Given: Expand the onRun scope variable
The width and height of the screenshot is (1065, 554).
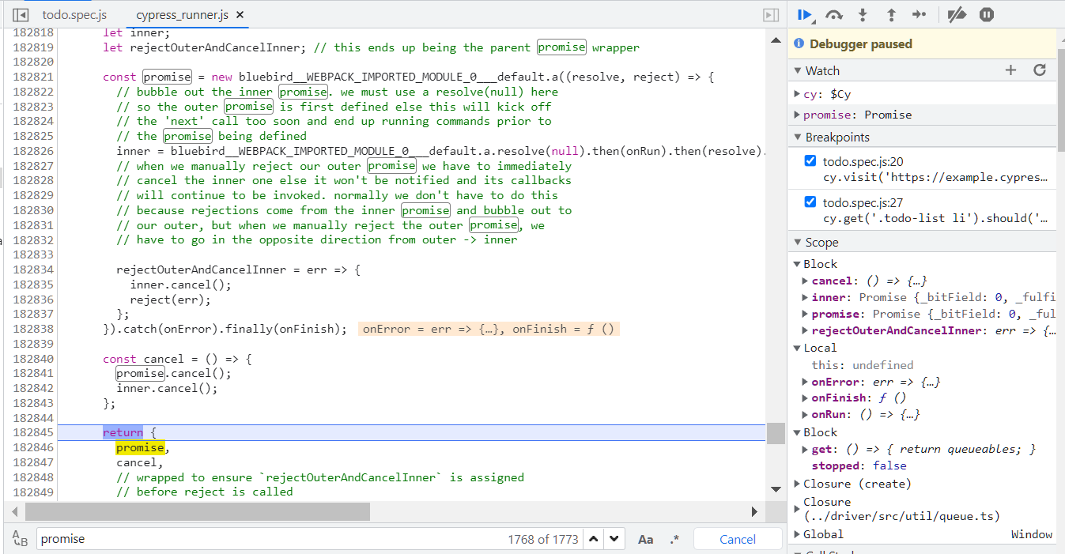Looking at the screenshot, I should coord(805,415).
